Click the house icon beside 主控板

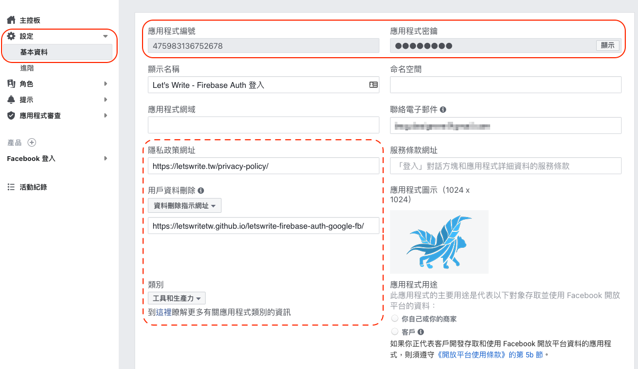tap(11, 20)
